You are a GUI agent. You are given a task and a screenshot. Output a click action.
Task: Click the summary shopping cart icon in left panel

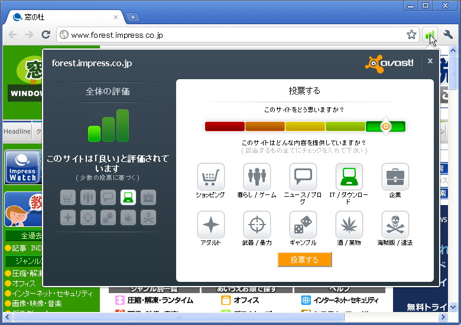click(x=68, y=197)
